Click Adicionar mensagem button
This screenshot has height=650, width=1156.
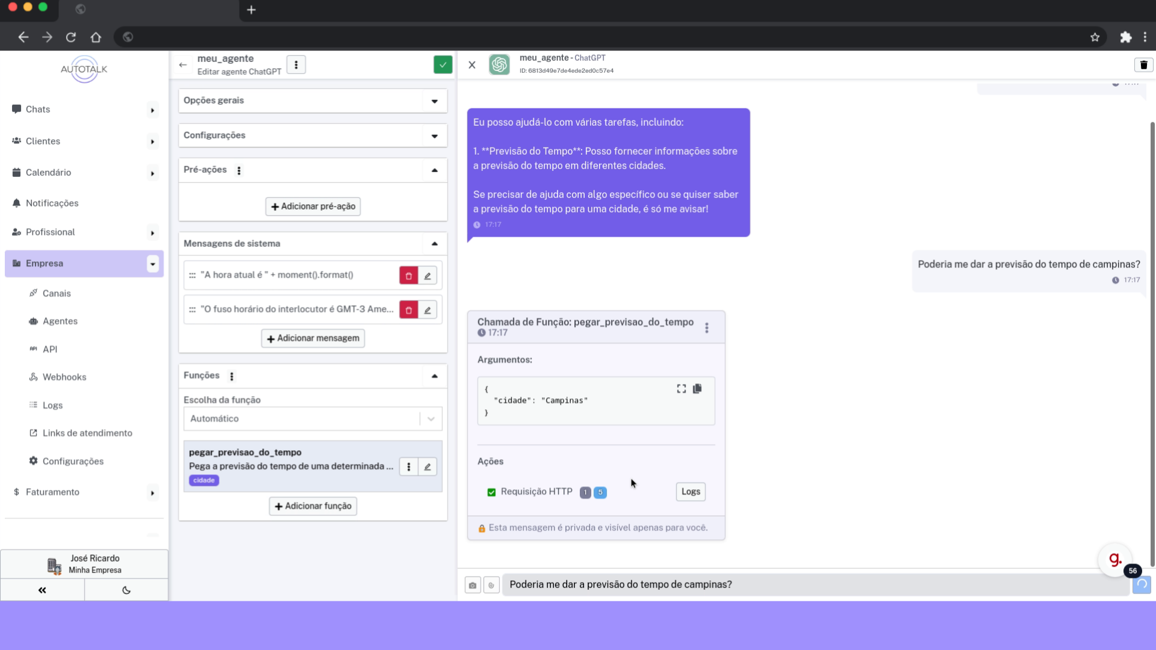pos(313,338)
